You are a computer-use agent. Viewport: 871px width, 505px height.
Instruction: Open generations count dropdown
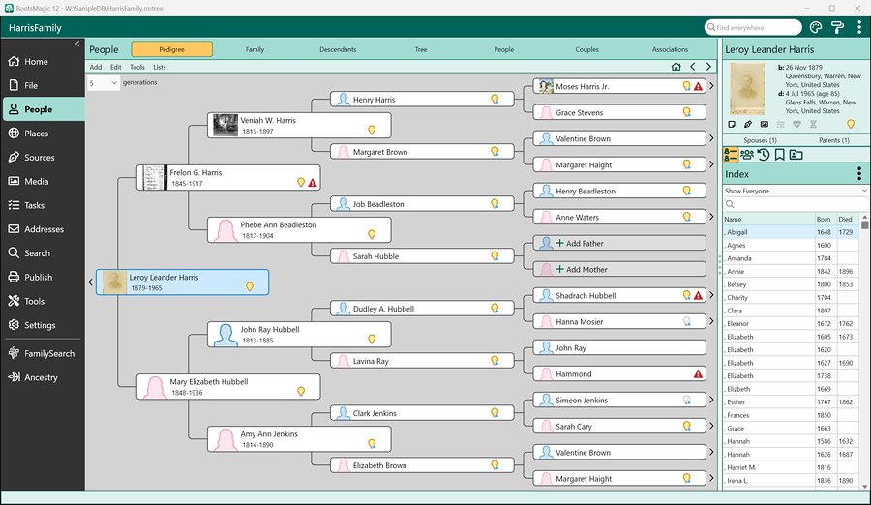coord(104,83)
